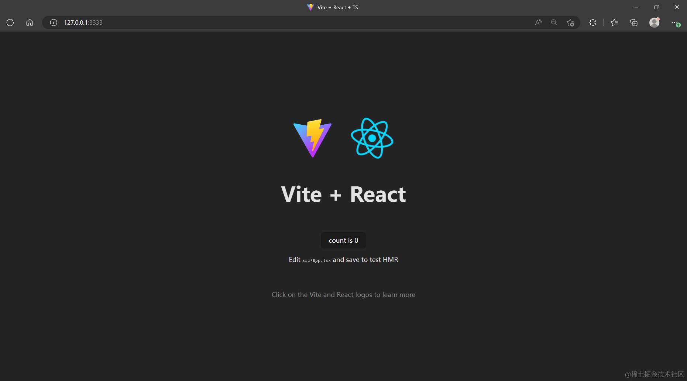Open the Settings and more menu
Viewport: 687px width, 381px height.
(675, 23)
